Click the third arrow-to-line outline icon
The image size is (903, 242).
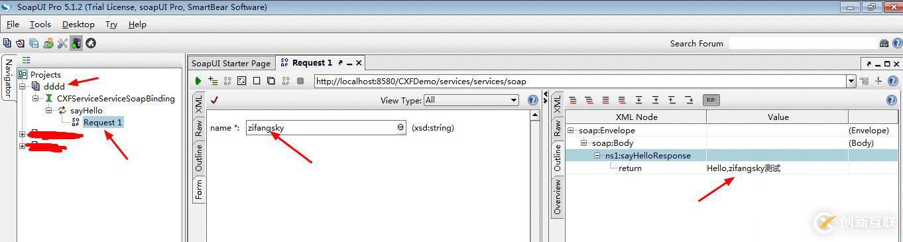pyautogui.click(x=672, y=100)
